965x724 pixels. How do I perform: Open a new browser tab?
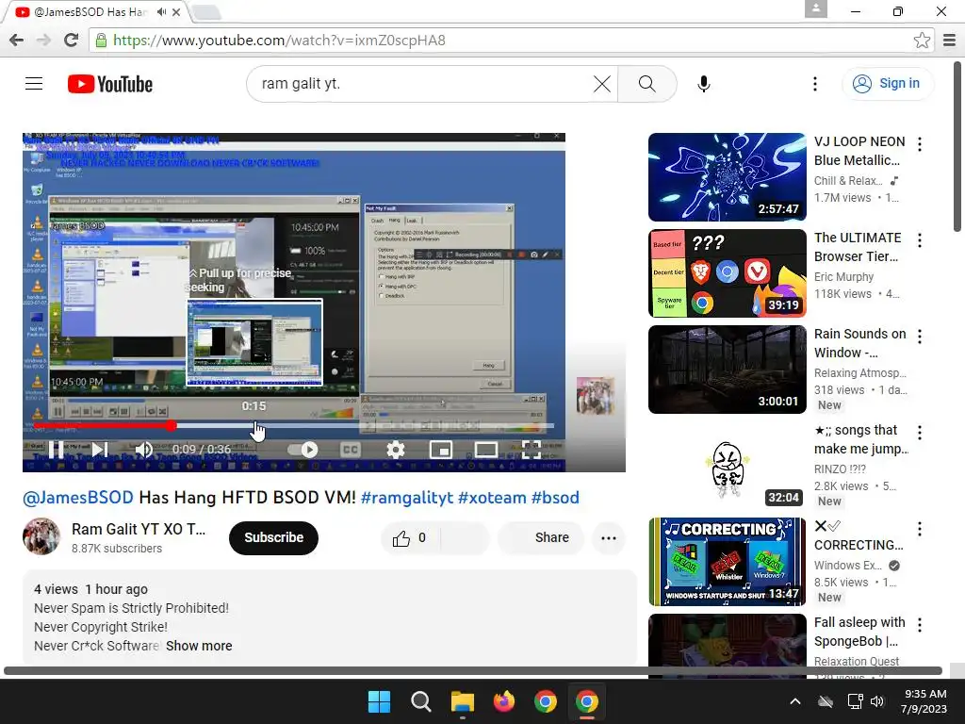pyautogui.click(x=206, y=11)
